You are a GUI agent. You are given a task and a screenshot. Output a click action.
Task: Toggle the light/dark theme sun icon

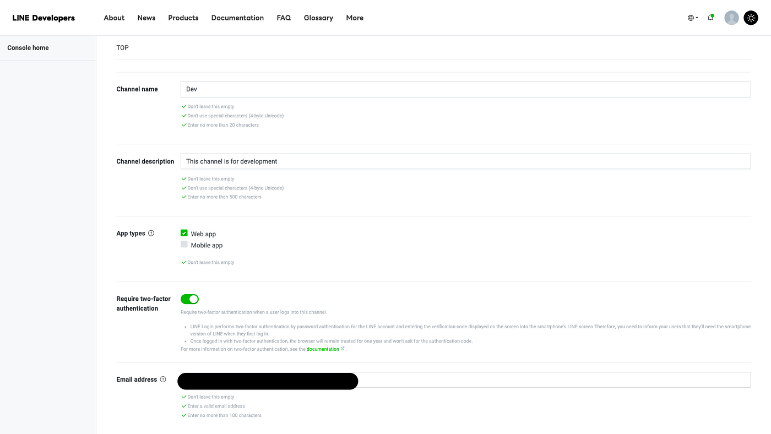(x=751, y=18)
